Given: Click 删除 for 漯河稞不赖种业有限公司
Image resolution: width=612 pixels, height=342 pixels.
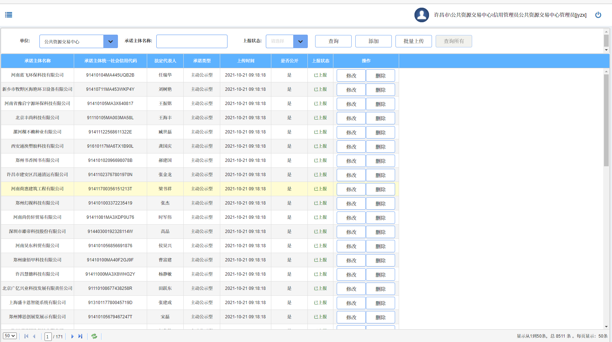Looking at the screenshot, I should (380, 132).
